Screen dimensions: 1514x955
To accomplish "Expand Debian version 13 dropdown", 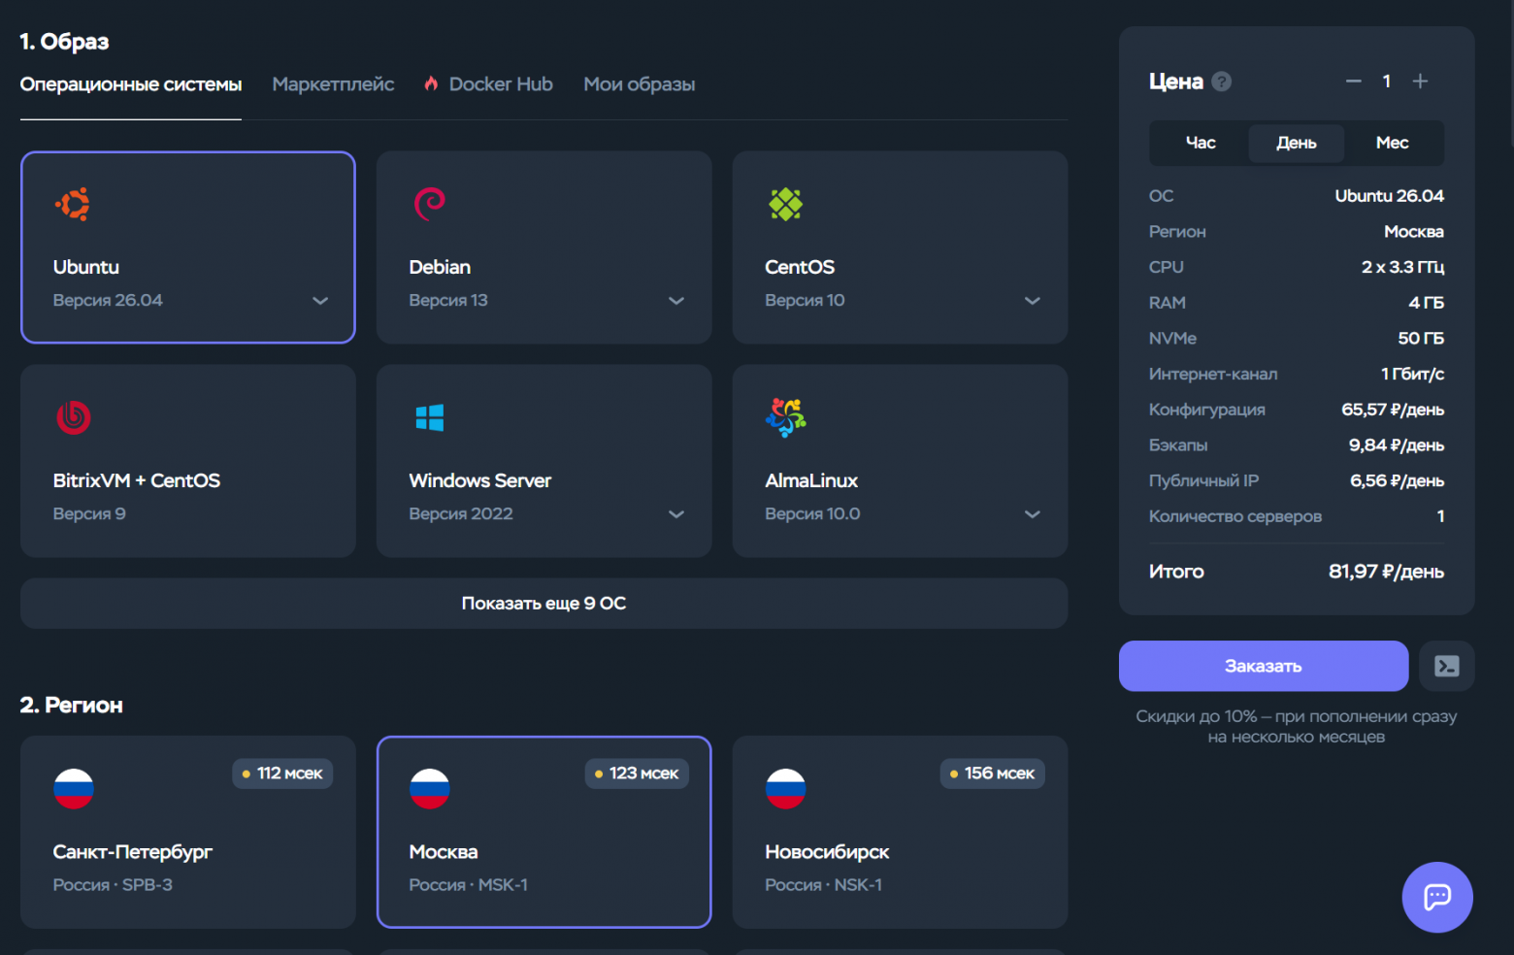I will [x=676, y=301].
